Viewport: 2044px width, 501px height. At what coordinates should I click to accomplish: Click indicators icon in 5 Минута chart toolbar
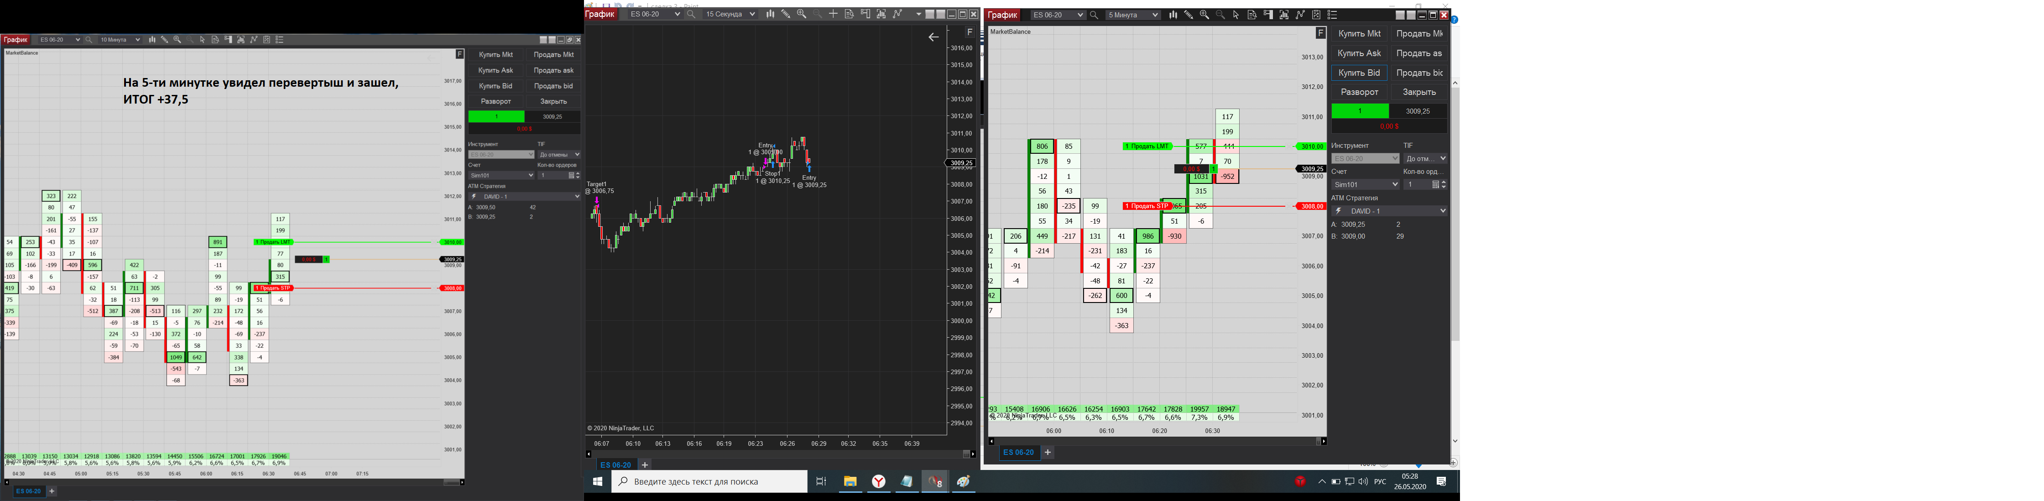[x=1284, y=15]
